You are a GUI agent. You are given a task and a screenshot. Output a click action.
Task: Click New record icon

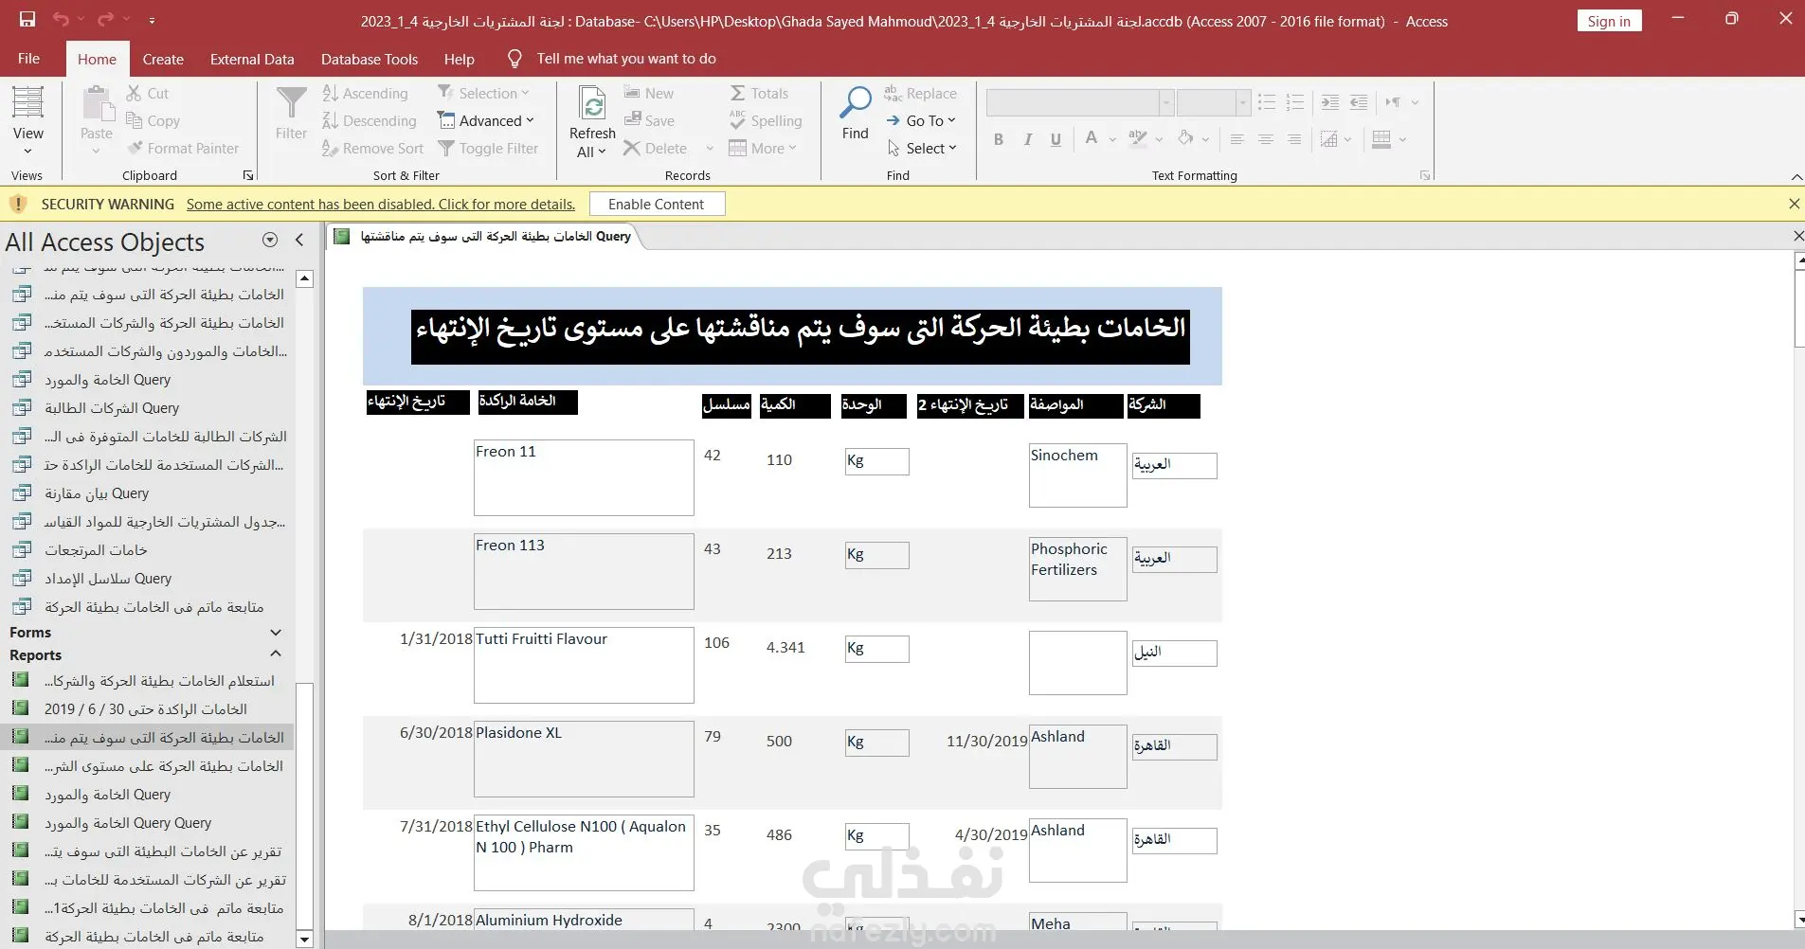(632, 93)
